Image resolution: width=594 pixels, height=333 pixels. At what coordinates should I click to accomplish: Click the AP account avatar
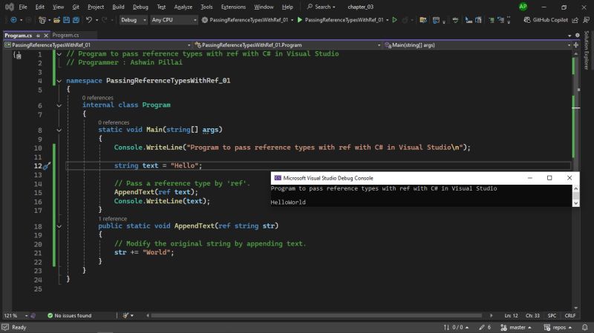(523, 7)
